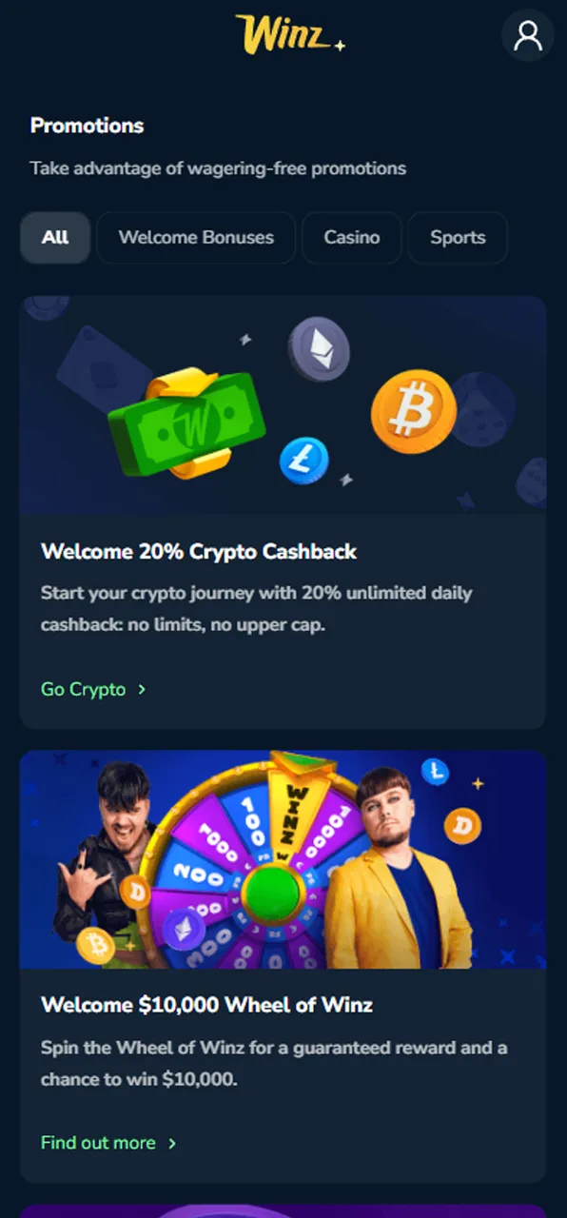Open the user account profile icon

pyautogui.click(x=527, y=36)
